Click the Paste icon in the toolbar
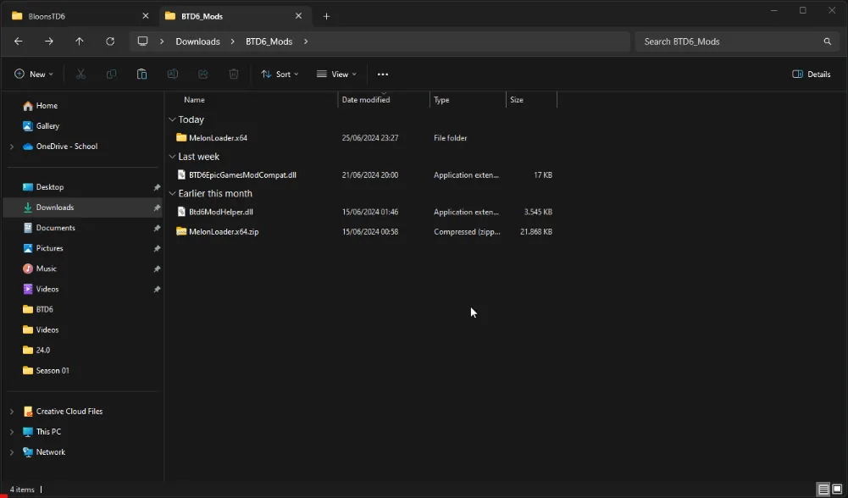 pos(141,74)
